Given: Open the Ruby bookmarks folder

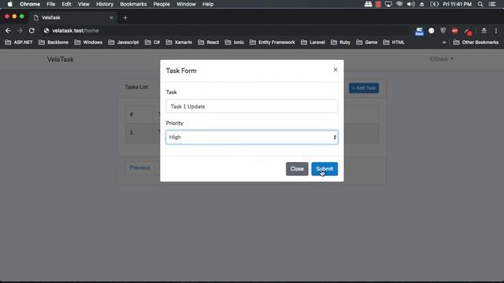Looking at the screenshot, I should click(x=340, y=42).
